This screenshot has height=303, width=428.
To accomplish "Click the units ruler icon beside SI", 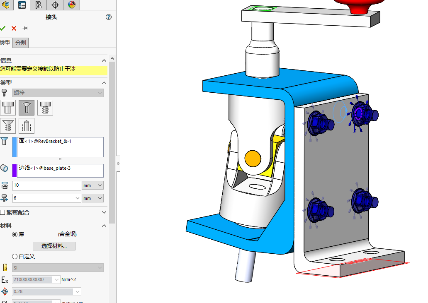I will pyautogui.click(x=5, y=267).
